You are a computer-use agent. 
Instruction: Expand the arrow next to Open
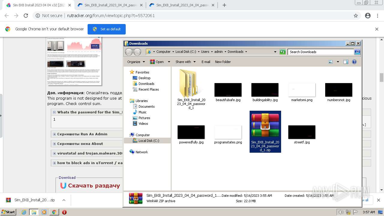169,62
